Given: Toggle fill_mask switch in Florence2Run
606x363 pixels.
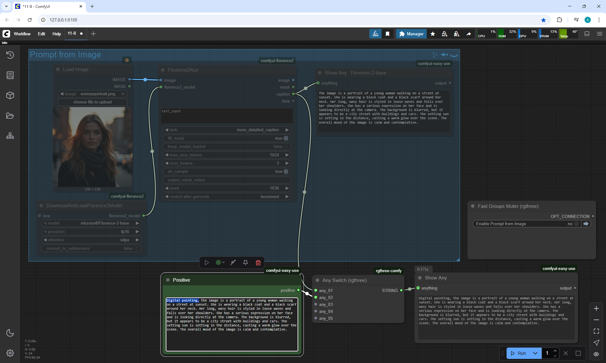Looking at the screenshot, I should 286,138.
